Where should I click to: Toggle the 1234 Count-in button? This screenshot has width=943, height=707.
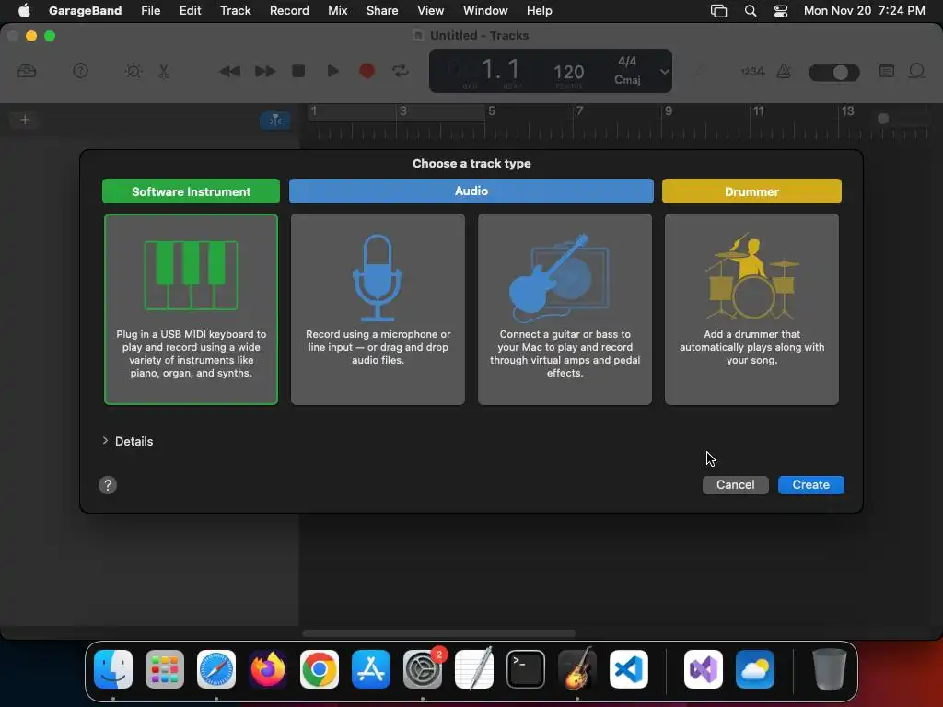coord(752,71)
